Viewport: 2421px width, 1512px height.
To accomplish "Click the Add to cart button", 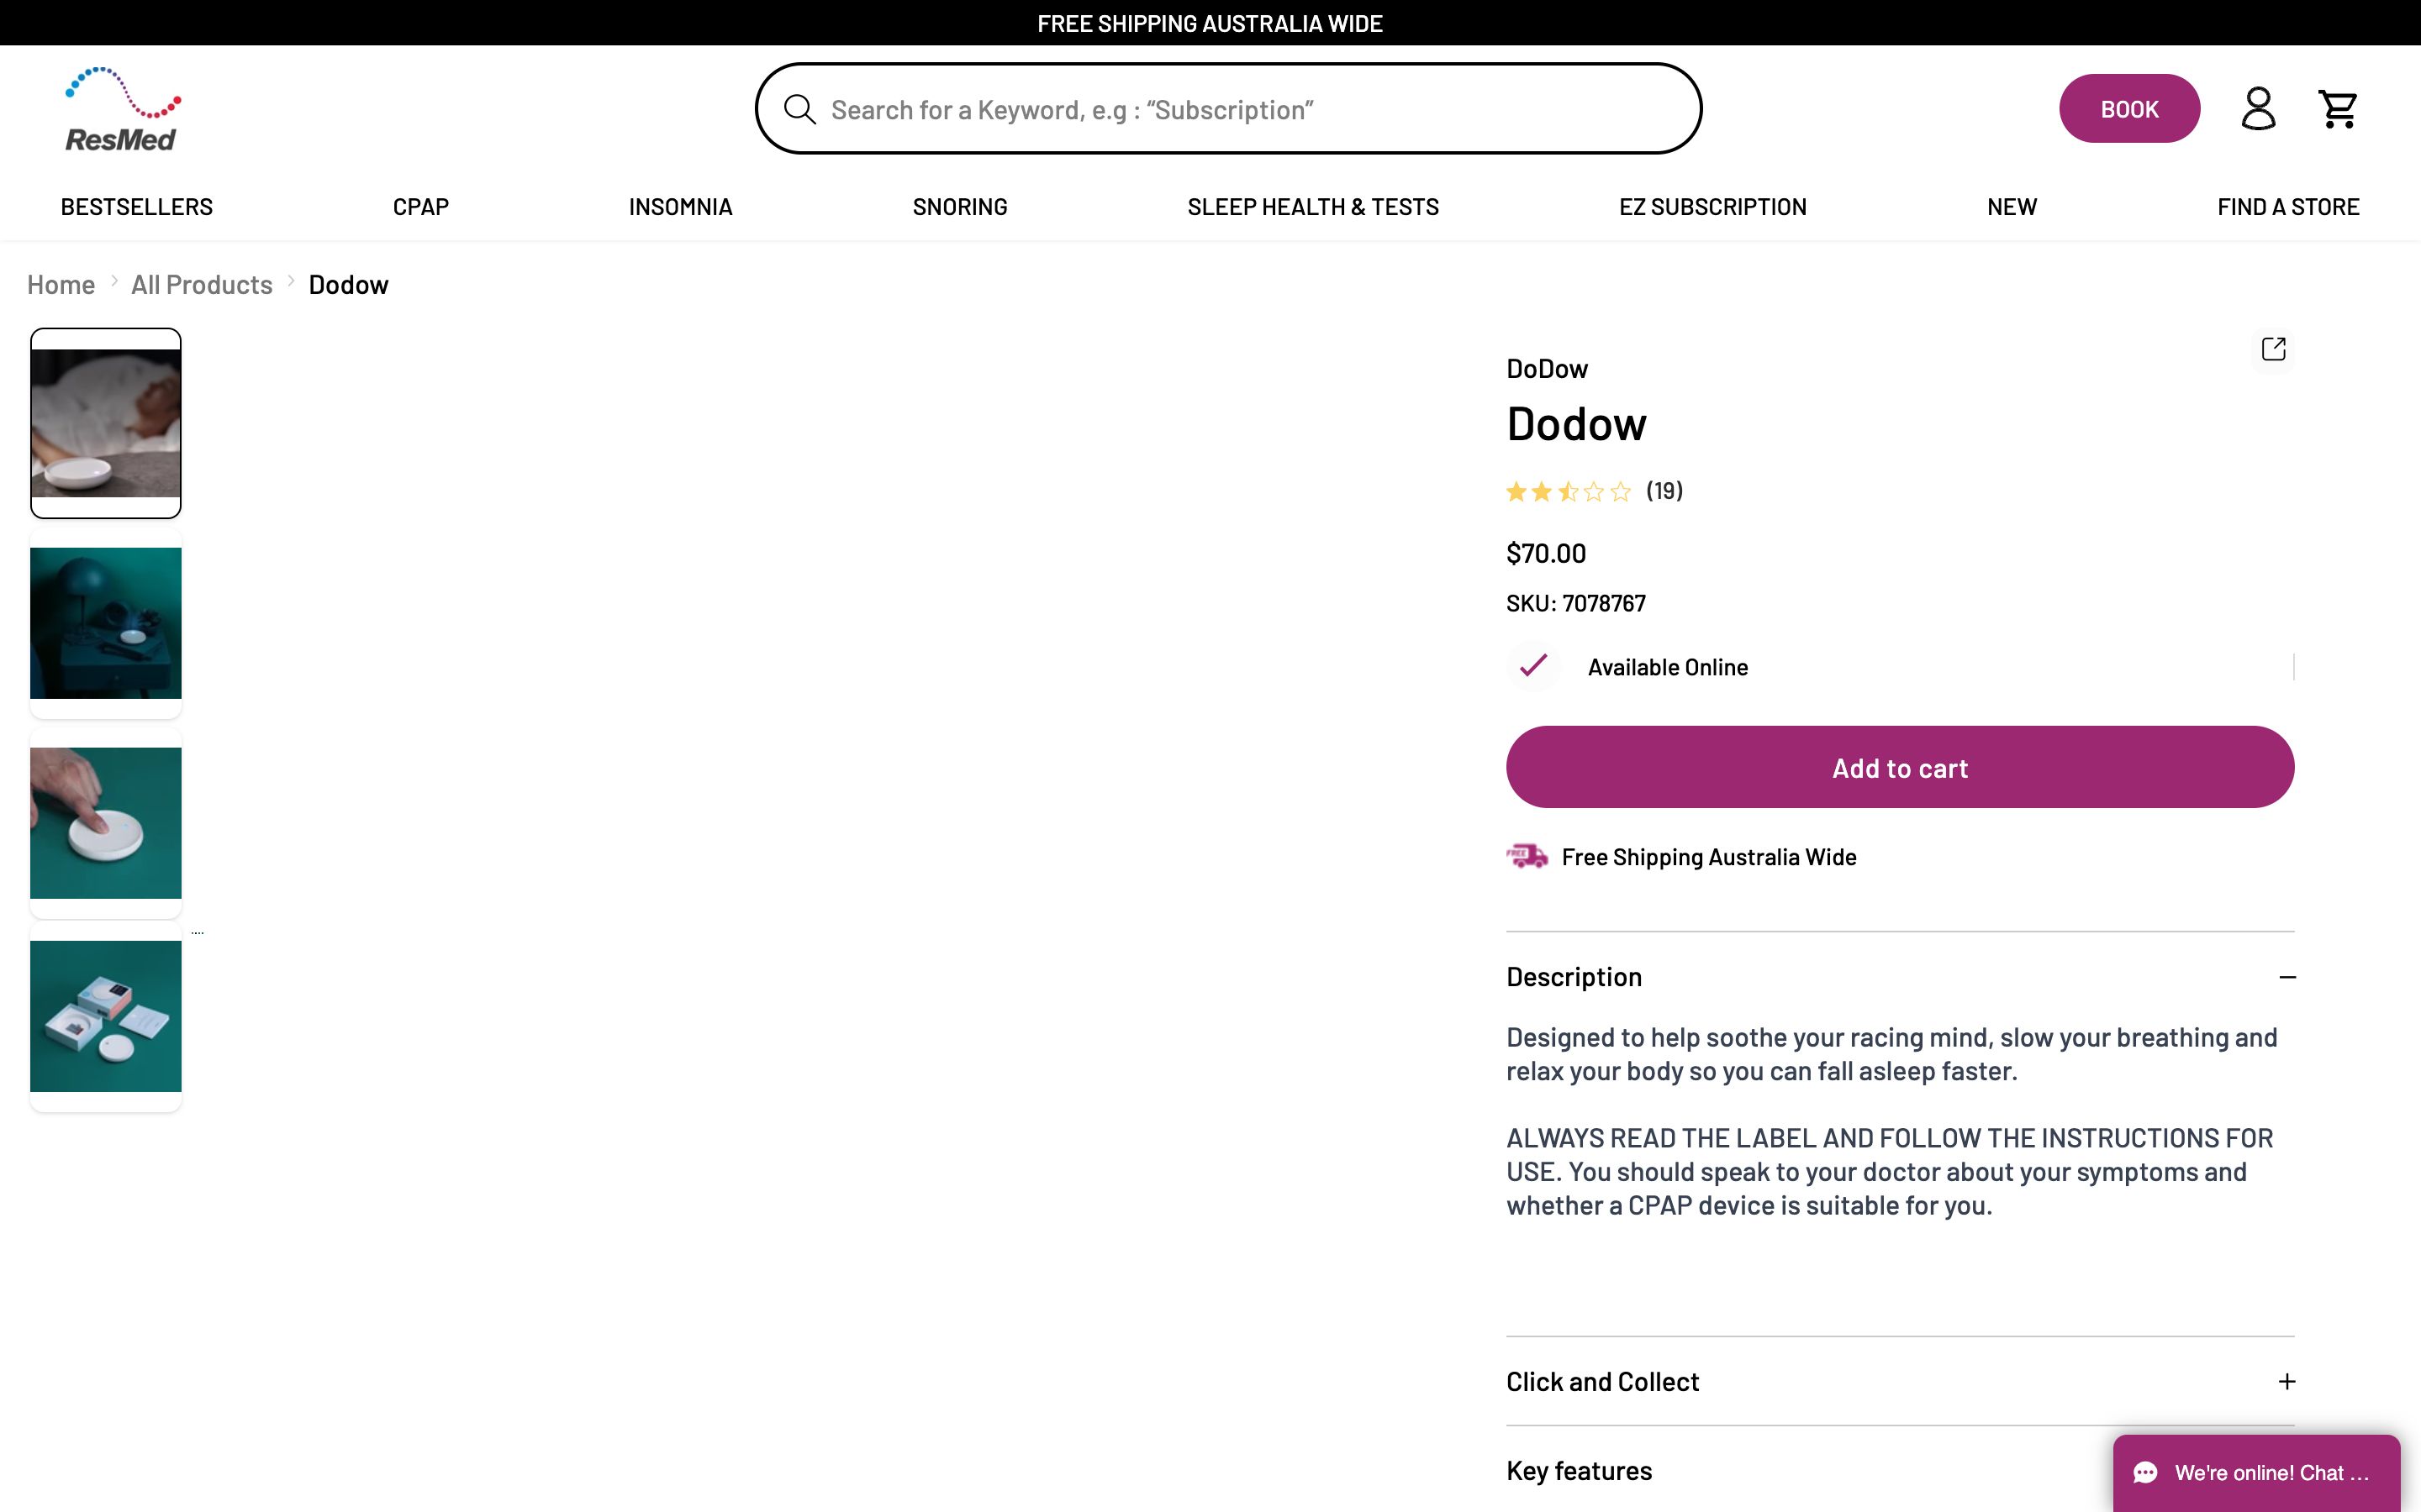I will 1899,767.
